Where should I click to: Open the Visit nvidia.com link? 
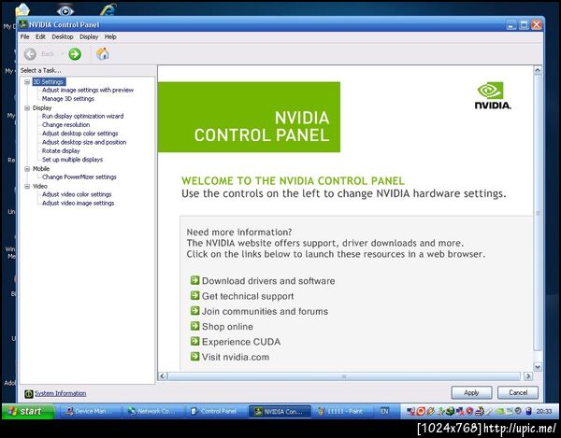tap(236, 357)
